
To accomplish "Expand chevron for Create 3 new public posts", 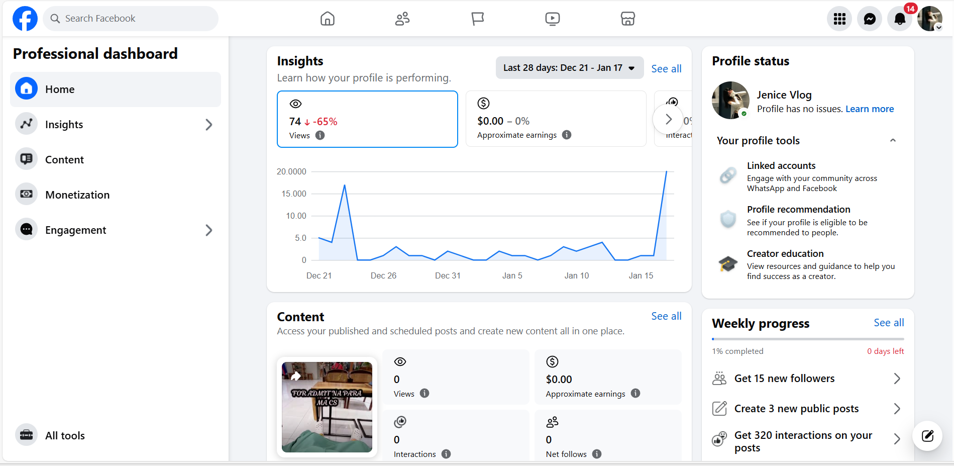I will tap(897, 409).
